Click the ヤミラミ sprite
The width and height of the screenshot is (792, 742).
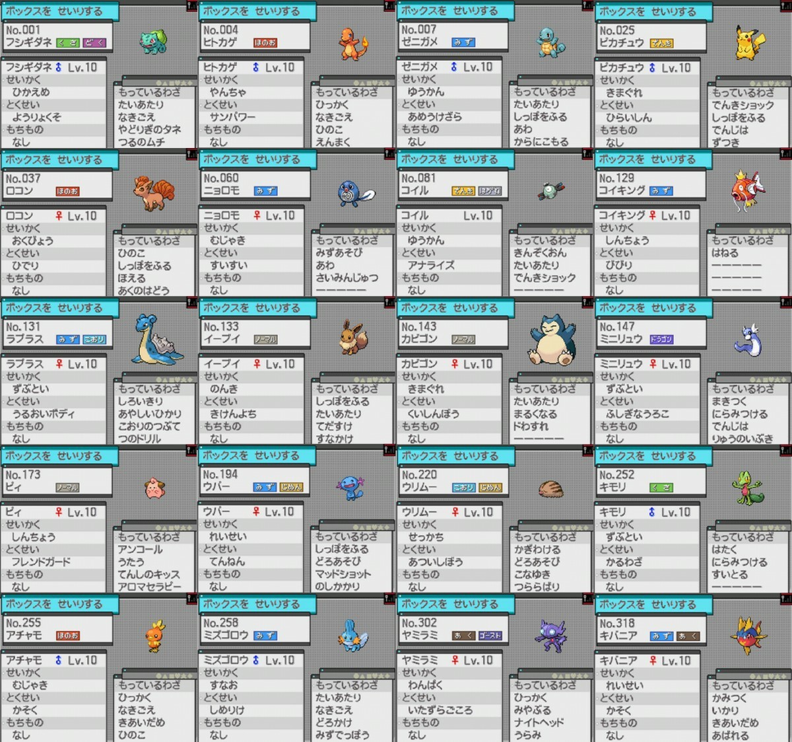[551, 636]
